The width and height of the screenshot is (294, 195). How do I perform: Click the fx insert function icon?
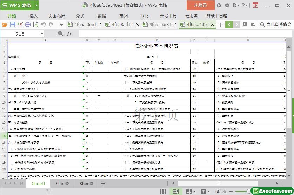(69, 34)
